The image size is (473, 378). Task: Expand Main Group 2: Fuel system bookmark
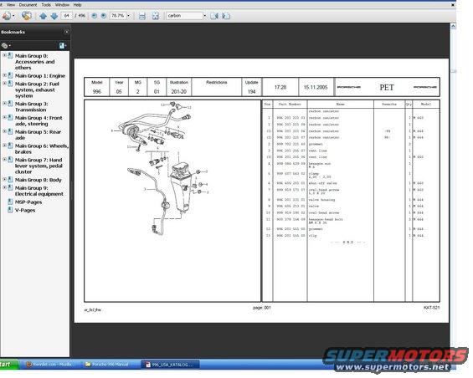4,84
